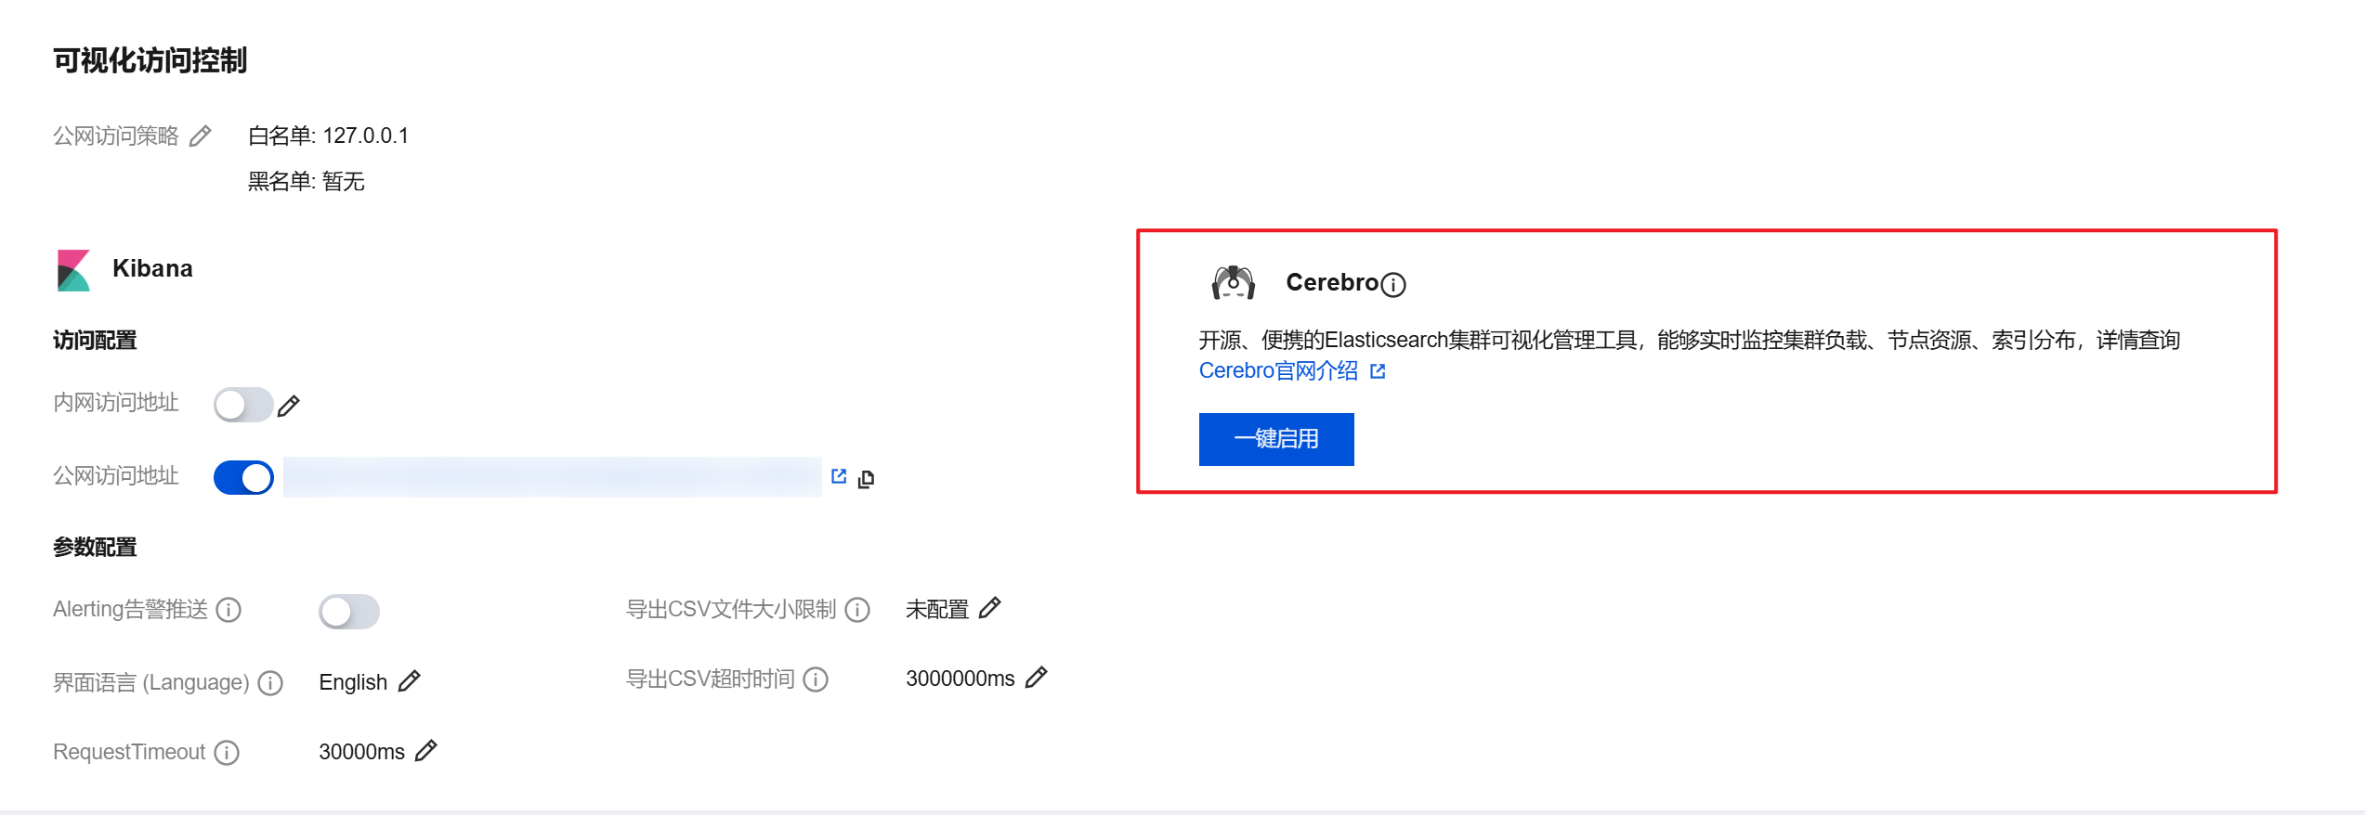Enable the 内网访问地址 toggle
The image size is (2365, 815).
click(243, 405)
